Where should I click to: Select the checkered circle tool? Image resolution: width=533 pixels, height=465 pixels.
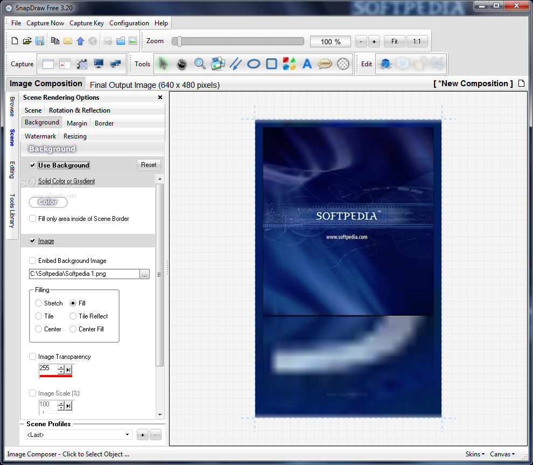pyautogui.click(x=343, y=64)
